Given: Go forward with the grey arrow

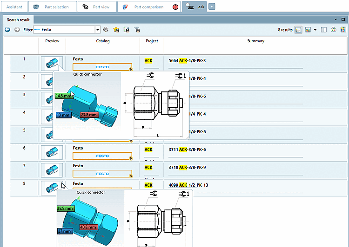Looking at the screenshot, I should (x=17, y=30).
